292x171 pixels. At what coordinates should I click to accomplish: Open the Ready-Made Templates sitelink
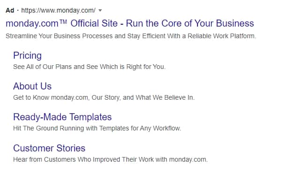click(x=62, y=117)
